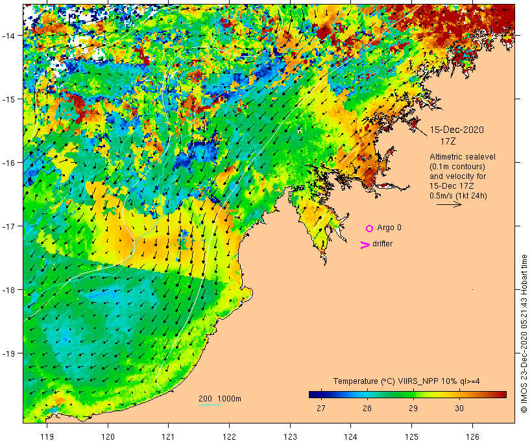Click the longitude label '123'
532x441 pixels.
click(x=290, y=436)
